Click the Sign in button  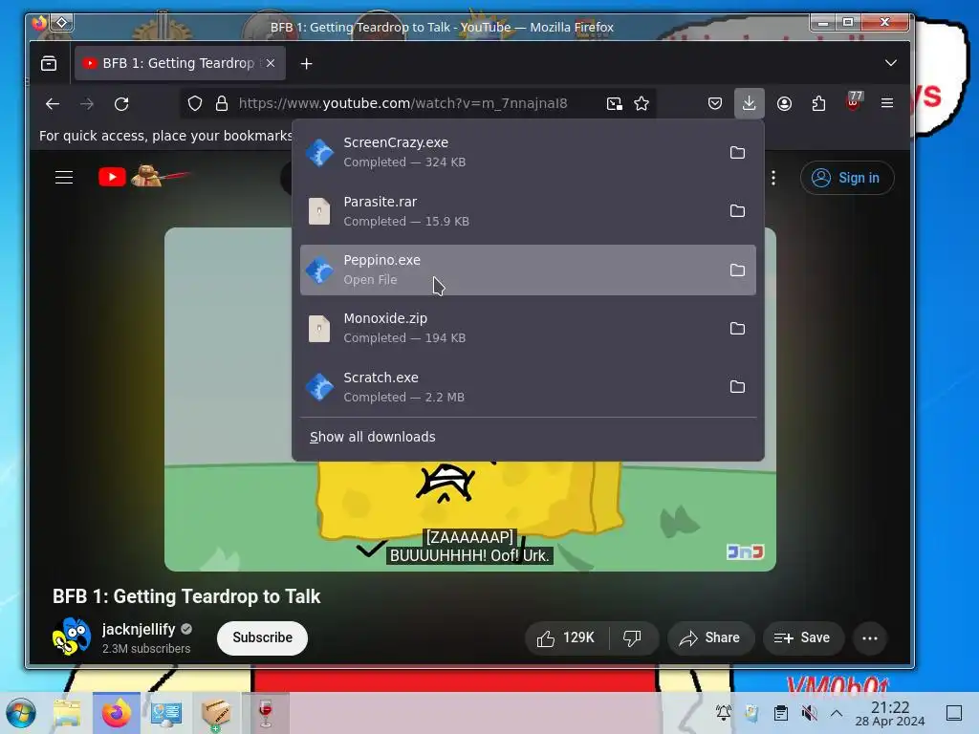pos(847,178)
